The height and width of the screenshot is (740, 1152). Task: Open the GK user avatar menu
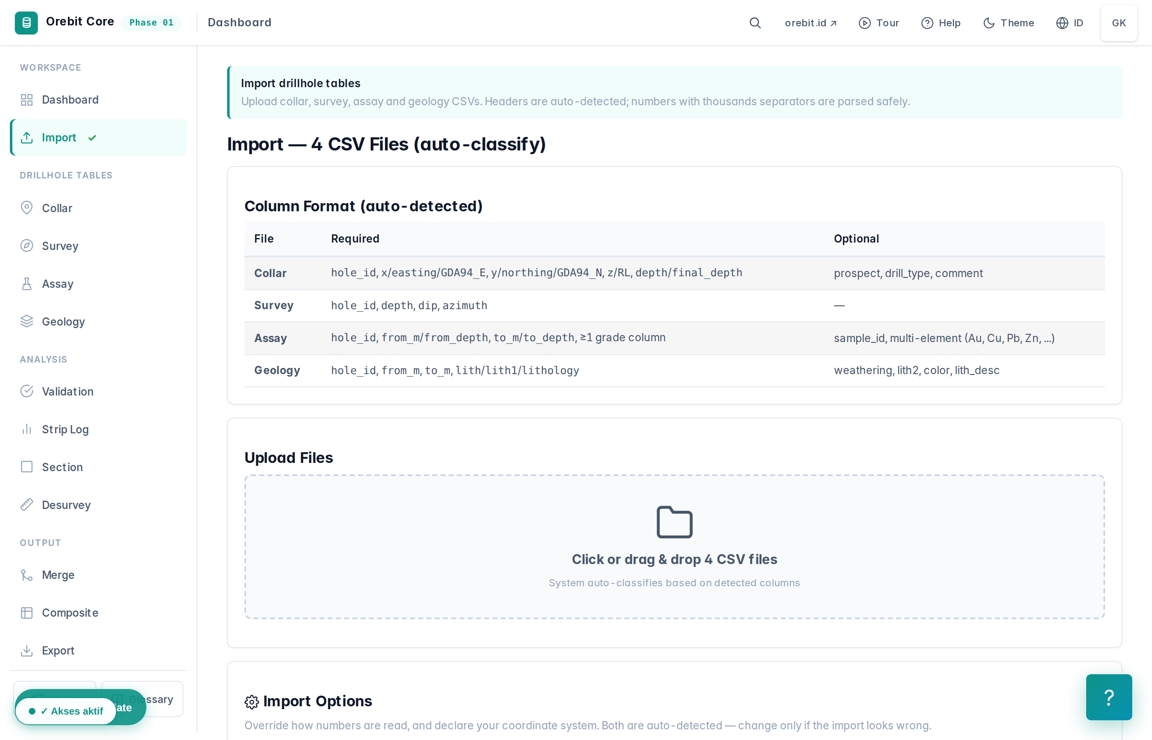coord(1119,23)
